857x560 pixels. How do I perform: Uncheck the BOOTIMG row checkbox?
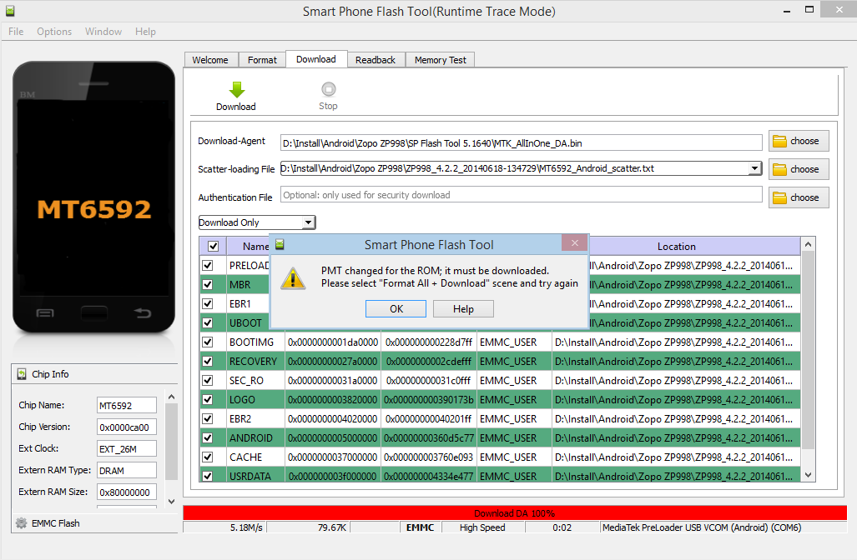[208, 342]
